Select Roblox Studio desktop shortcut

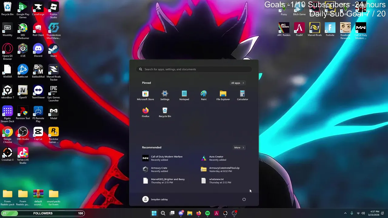[x=54, y=10]
